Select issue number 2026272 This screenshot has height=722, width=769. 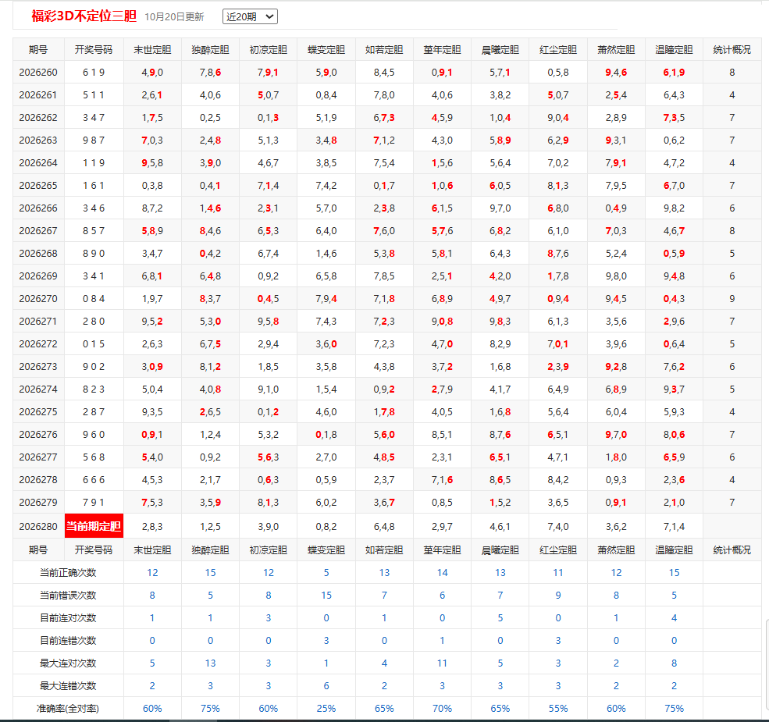pos(38,344)
